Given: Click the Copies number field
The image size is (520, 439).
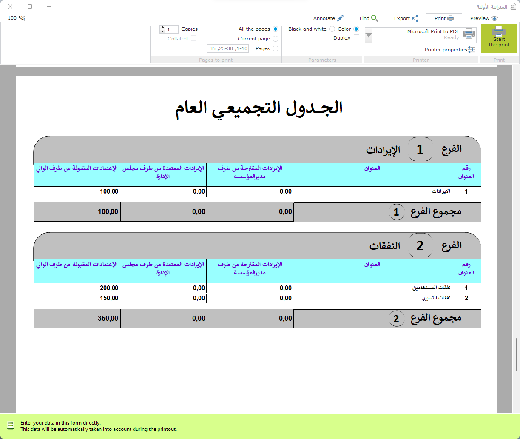Looking at the screenshot, I should [x=172, y=29].
